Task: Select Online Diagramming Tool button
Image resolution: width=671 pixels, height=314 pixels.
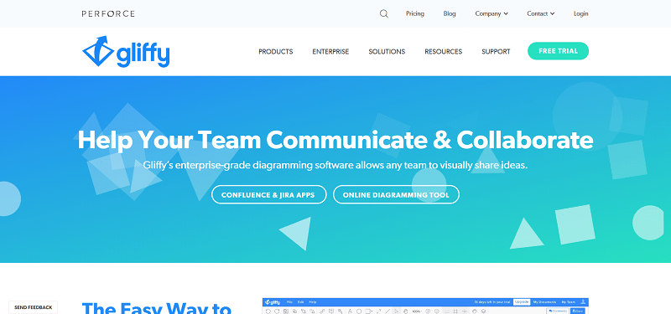Action: [396, 195]
